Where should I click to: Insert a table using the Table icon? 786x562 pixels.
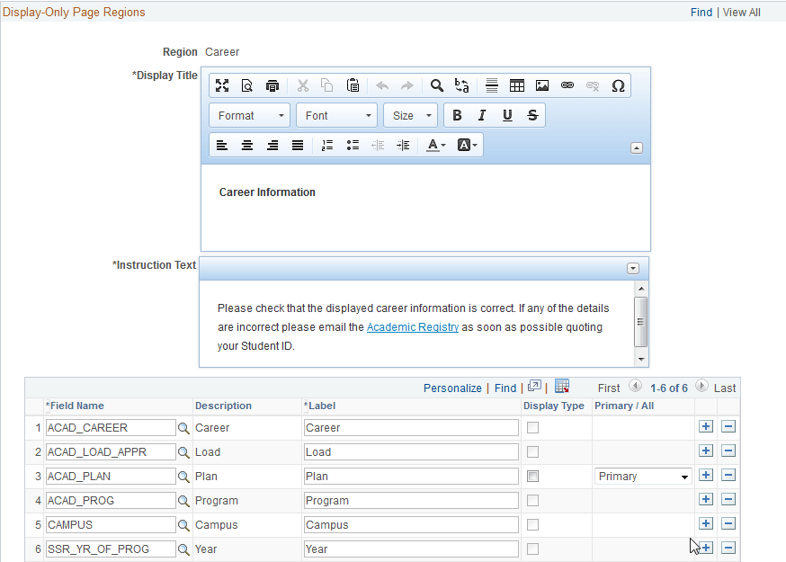[x=517, y=85]
